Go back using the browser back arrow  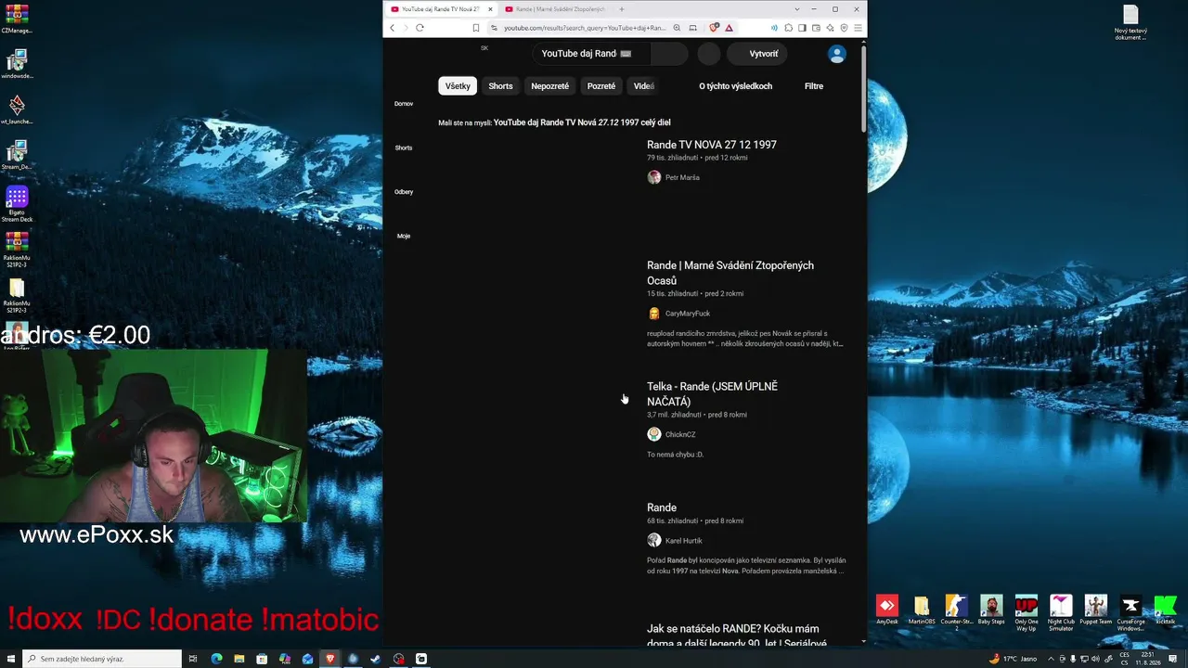pos(392,28)
